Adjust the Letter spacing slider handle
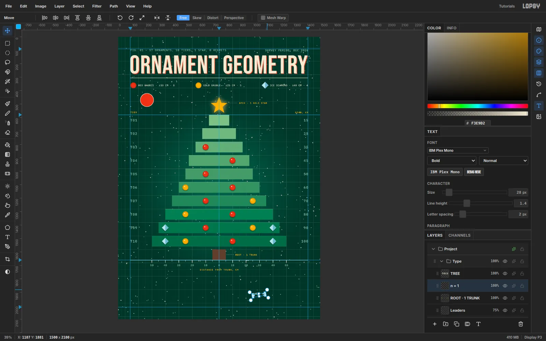 pos(463,214)
